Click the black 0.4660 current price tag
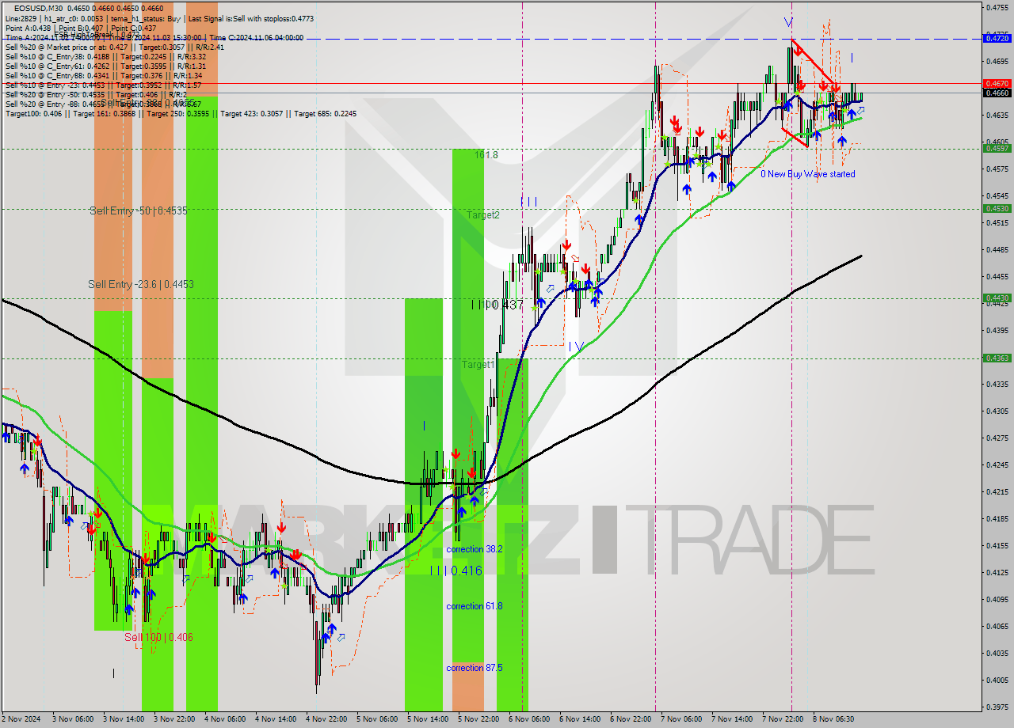 pyautogui.click(x=997, y=93)
